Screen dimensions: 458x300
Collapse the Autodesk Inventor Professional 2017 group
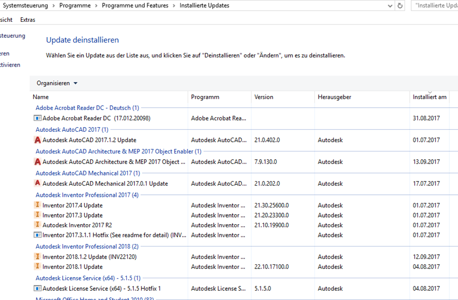(87, 195)
